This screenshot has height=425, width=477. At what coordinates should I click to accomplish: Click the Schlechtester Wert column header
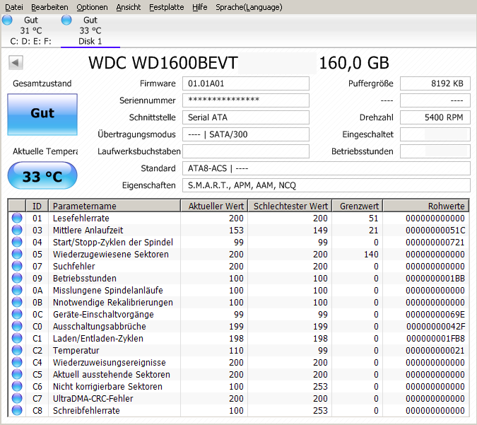pos(290,206)
